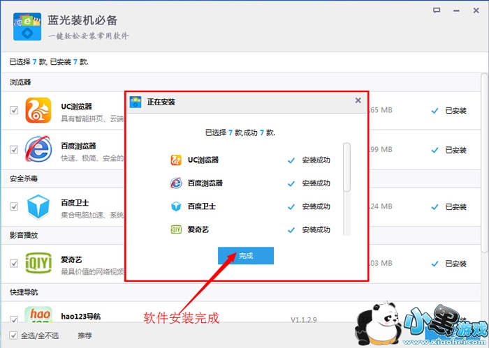This screenshot has width=489, height=348.
Task: Click the app icon in the 正在安装 dialog title
Action: [136, 102]
